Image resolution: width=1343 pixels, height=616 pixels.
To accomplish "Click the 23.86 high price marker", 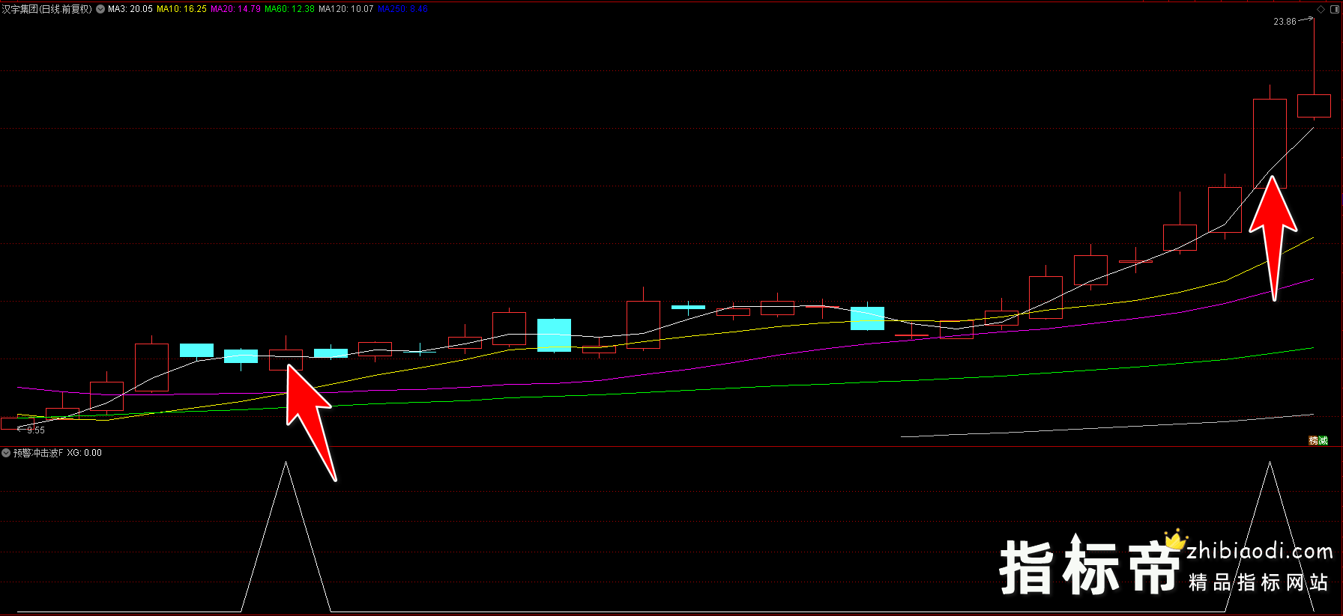I will click(1285, 22).
